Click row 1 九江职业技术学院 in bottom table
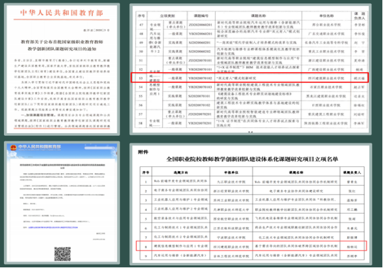 [x=231, y=182]
